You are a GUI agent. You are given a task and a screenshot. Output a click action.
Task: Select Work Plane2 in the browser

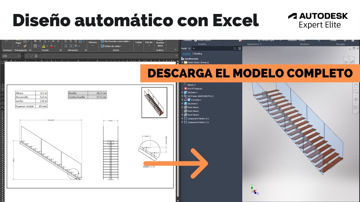pyautogui.click(x=191, y=111)
